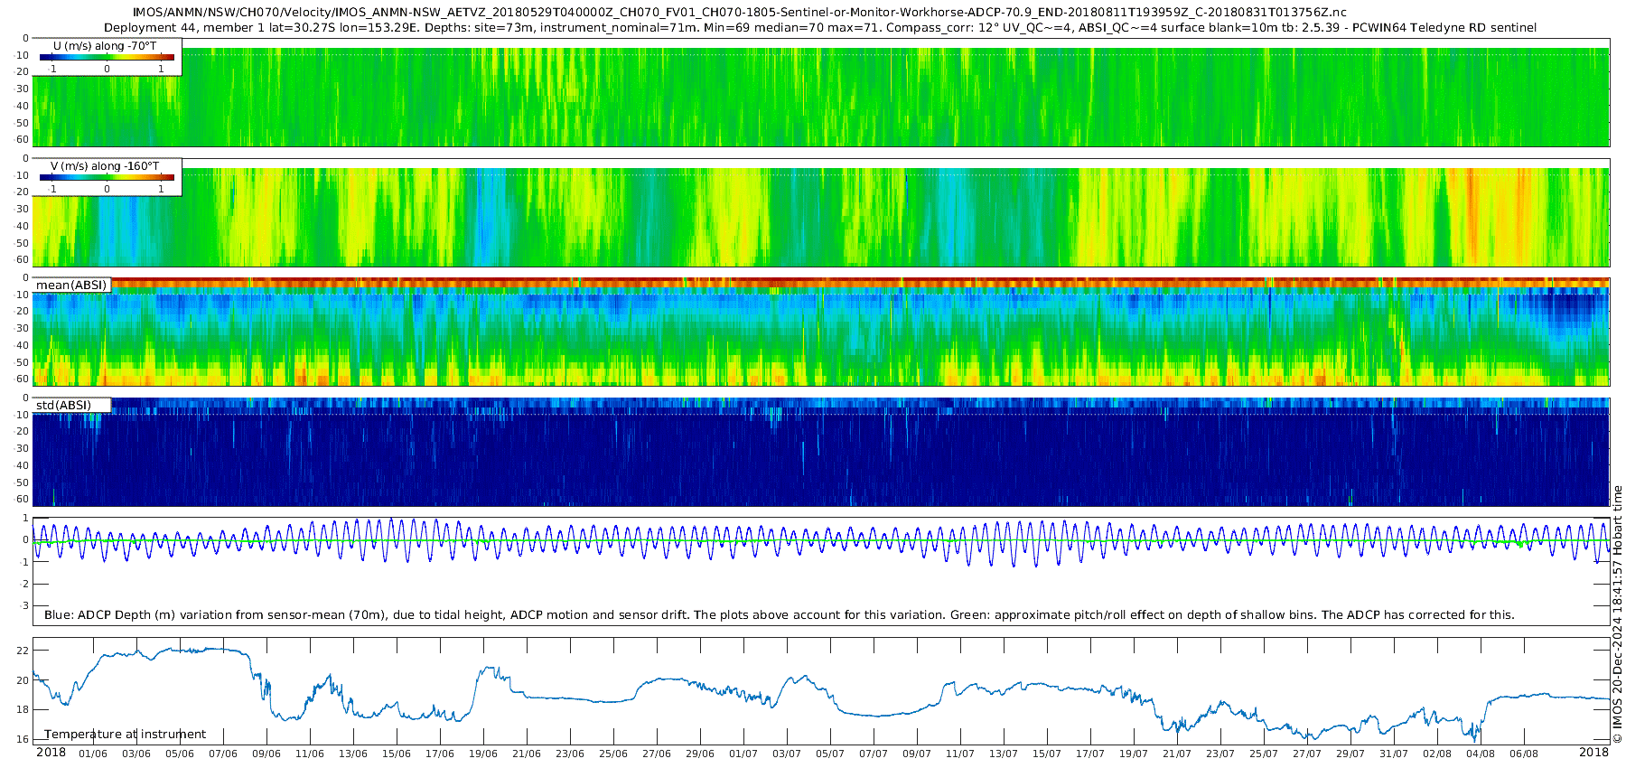Click the file path title at the top
1626x768 pixels.
point(739,13)
